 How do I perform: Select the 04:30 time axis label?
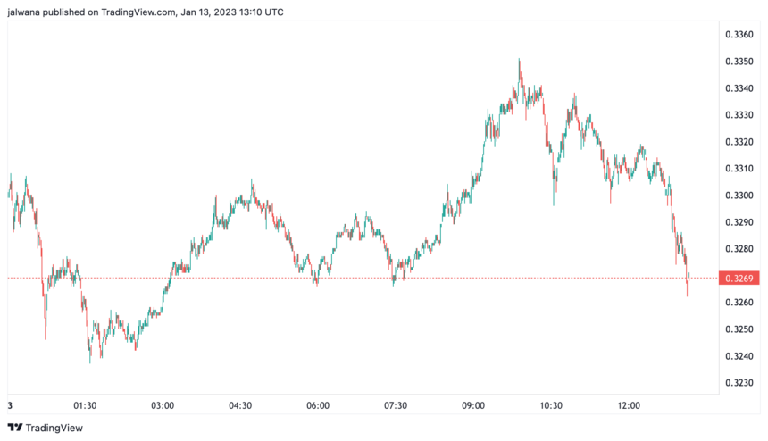pos(240,405)
